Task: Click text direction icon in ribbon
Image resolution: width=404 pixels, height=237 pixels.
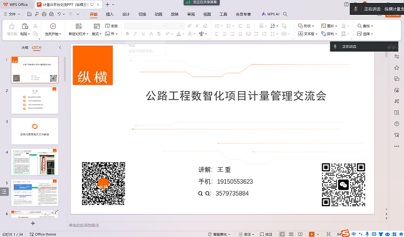Action: 273,26
